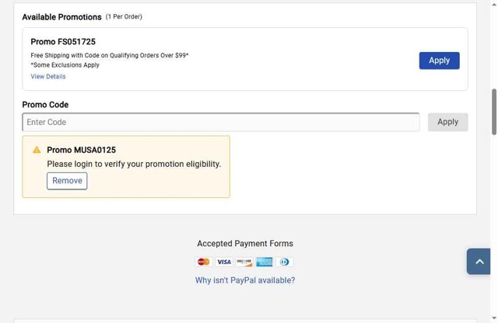Select the Promo FS051725 heading
The width and height of the screenshot is (498, 323).
click(63, 42)
